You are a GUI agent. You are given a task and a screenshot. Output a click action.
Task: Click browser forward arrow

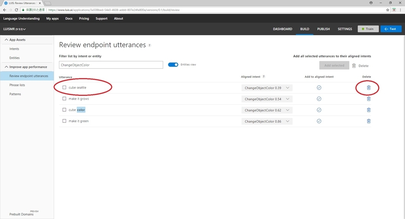click(10, 10)
